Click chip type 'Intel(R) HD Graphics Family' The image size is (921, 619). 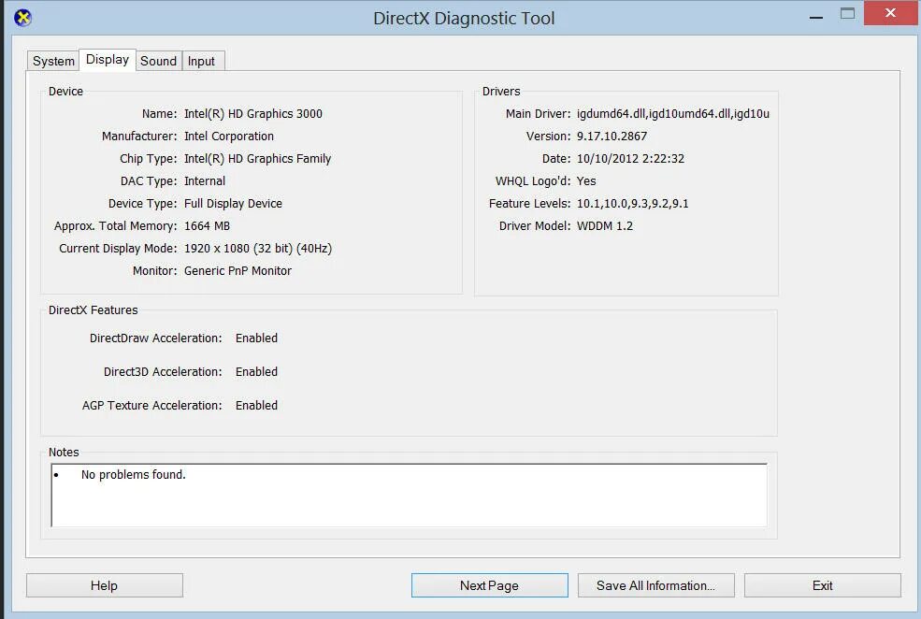[x=257, y=159]
